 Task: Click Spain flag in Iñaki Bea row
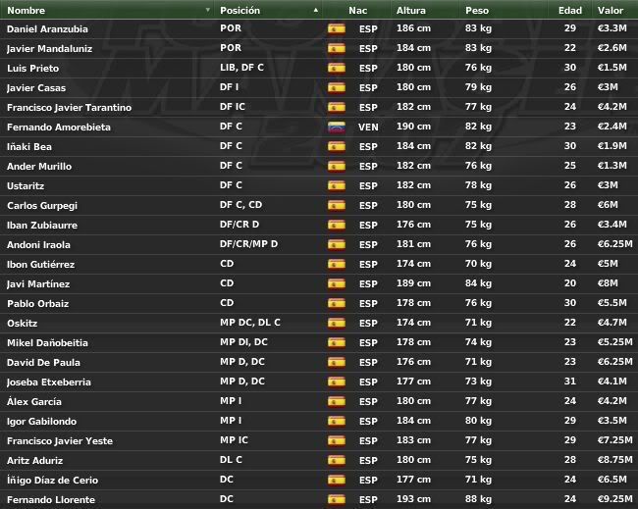point(337,146)
